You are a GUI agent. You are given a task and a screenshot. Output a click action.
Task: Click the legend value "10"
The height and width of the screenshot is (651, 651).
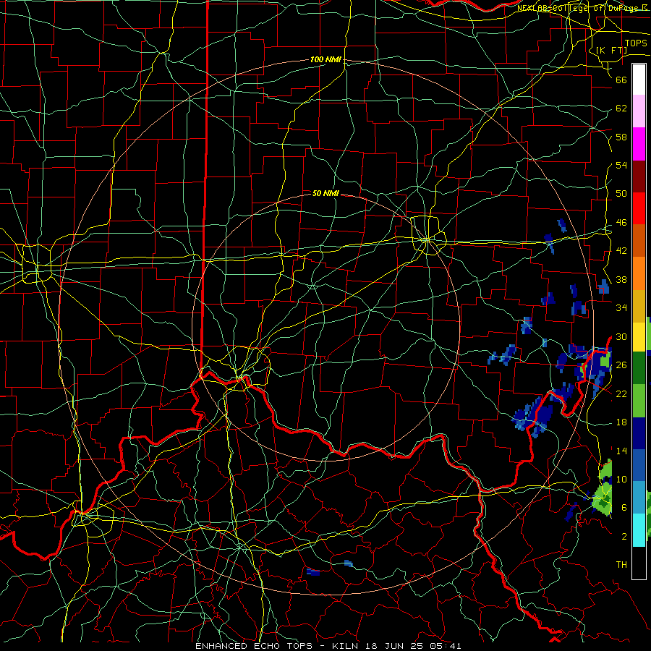tap(621, 479)
